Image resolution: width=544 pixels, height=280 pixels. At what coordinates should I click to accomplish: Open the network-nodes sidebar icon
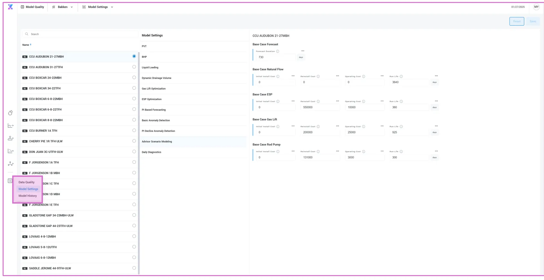coord(11,164)
